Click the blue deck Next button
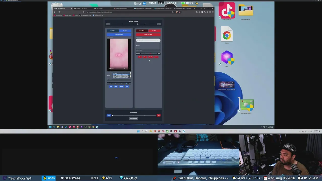This screenshot has height=181, width=322. (116, 86)
